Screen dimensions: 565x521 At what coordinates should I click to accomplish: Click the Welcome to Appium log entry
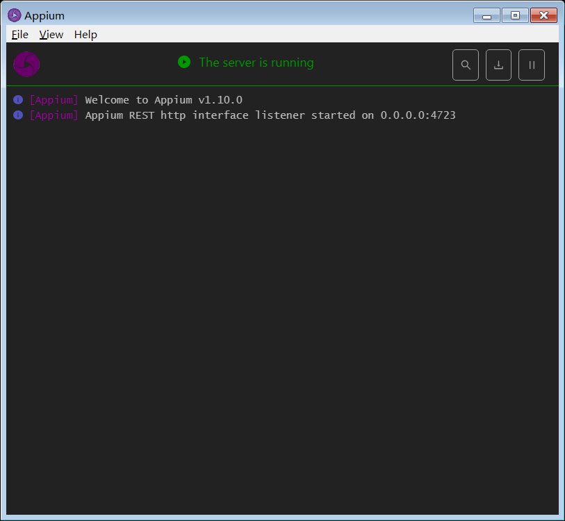pyautogui.click(x=163, y=99)
